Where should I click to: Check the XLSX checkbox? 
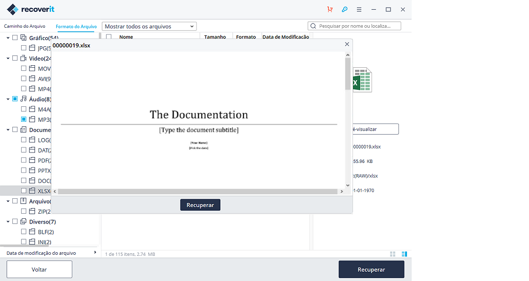click(24, 191)
